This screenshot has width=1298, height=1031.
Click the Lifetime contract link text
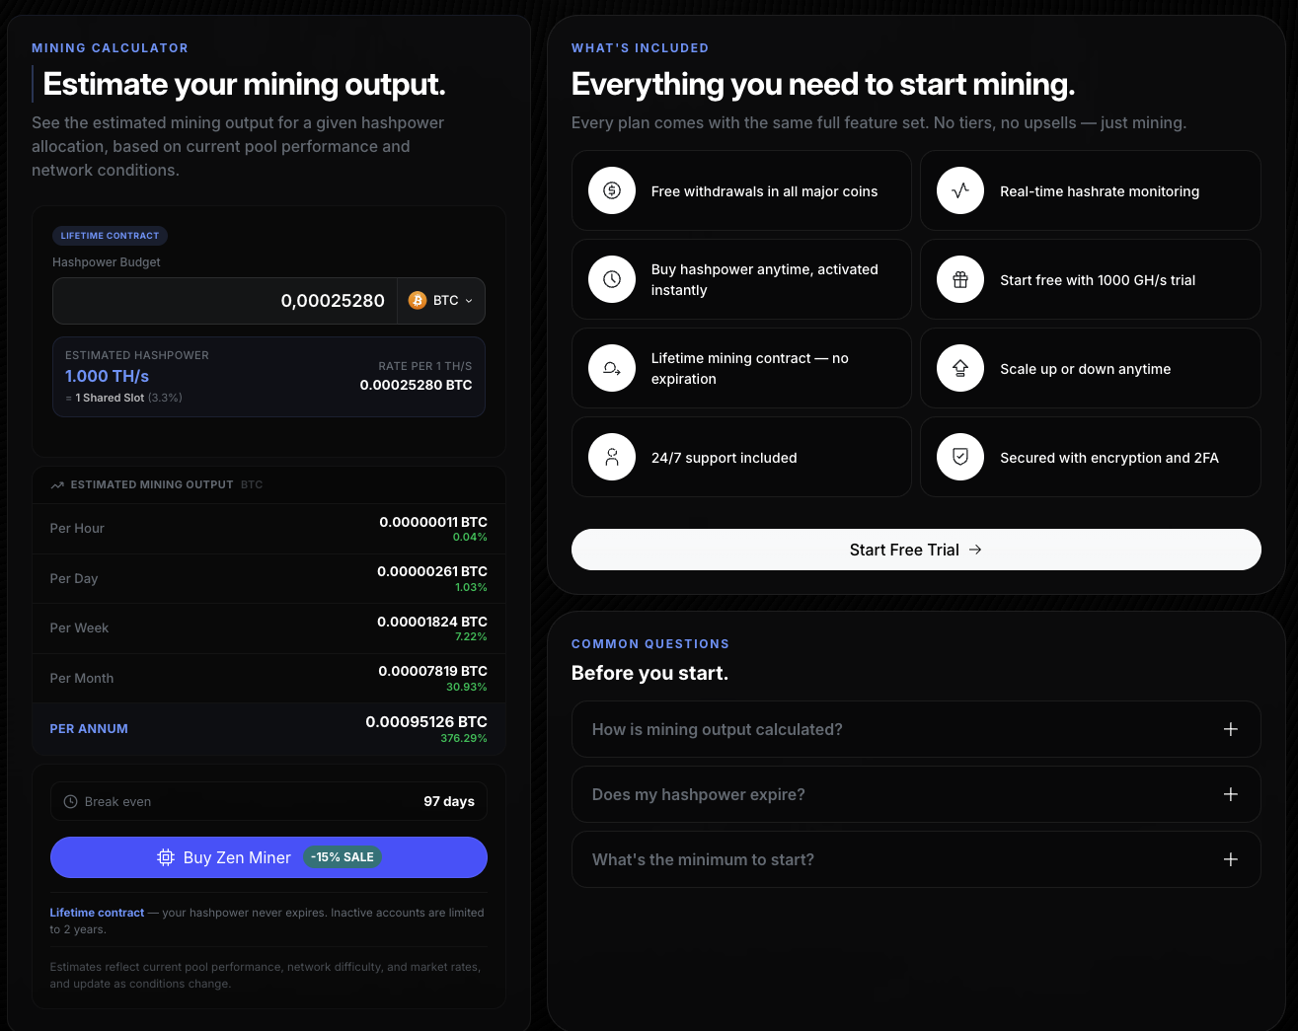[97, 913]
